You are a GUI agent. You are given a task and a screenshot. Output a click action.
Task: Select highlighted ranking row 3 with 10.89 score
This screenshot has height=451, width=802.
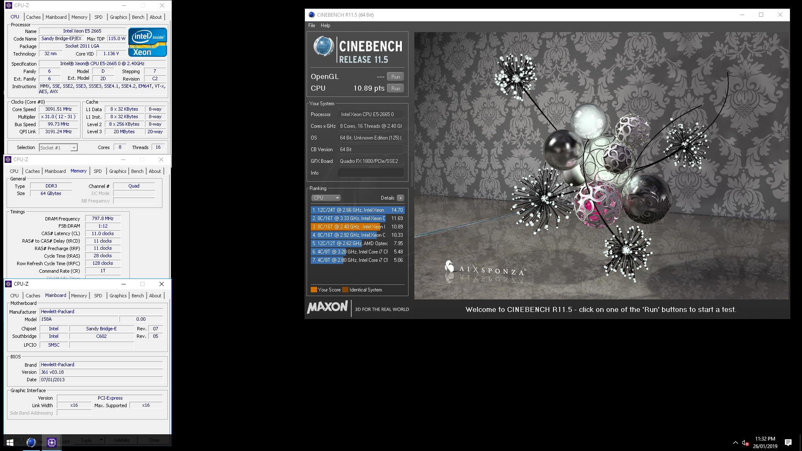[358, 227]
